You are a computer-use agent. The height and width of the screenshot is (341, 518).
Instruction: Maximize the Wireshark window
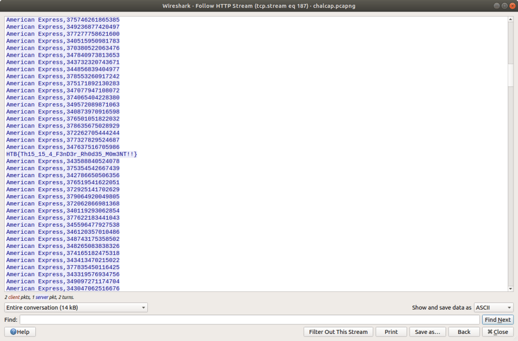(x=504, y=6)
